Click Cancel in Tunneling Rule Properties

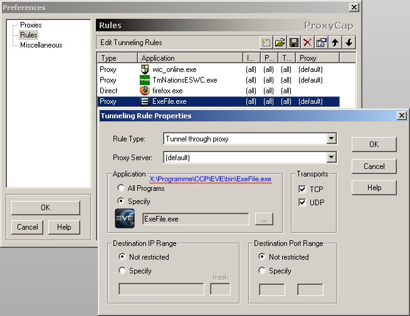374,166
